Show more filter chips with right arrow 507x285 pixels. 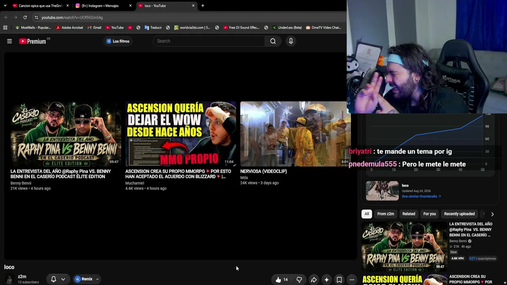492,214
